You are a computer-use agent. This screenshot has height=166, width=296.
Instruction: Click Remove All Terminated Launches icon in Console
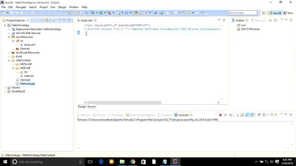coord(230,115)
